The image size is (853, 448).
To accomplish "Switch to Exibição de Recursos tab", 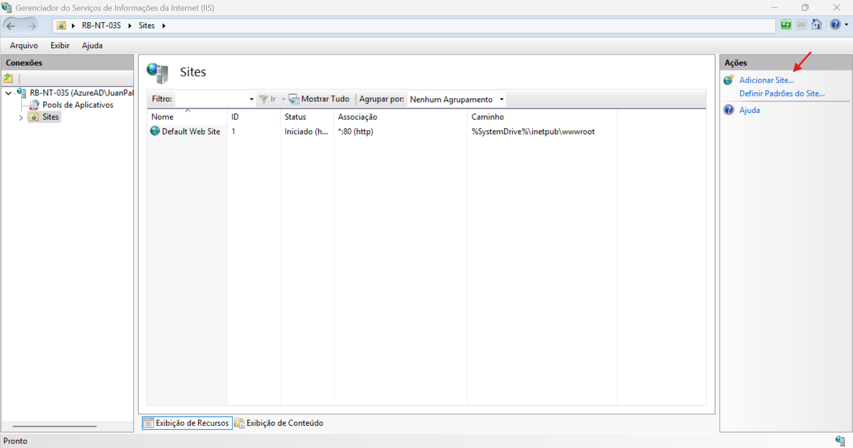I will tap(187, 423).
